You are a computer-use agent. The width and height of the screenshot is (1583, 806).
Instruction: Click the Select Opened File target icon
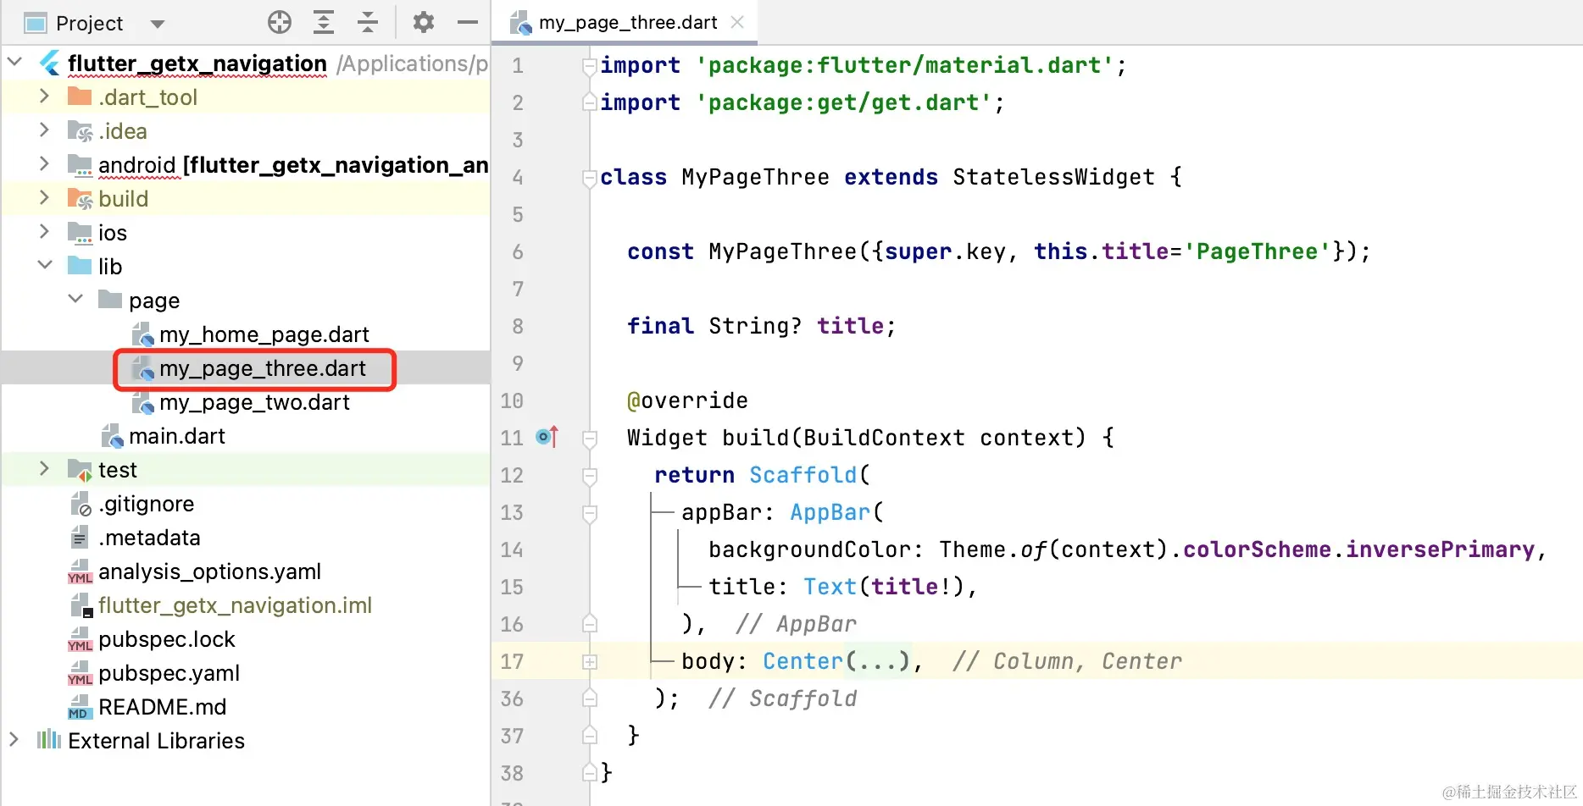pyautogui.click(x=280, y=23)
